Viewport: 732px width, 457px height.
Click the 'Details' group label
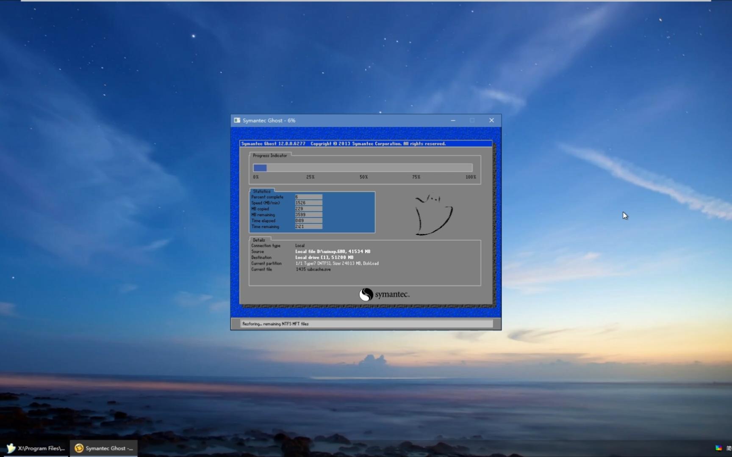point(259,240)
